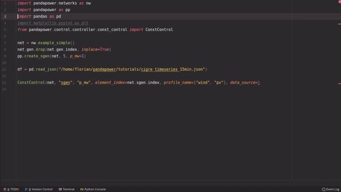Click the 'p_mw=1' argument on line 9
Image resolution: width=341 pixels, height=192 pixels.
coord(77,56)
